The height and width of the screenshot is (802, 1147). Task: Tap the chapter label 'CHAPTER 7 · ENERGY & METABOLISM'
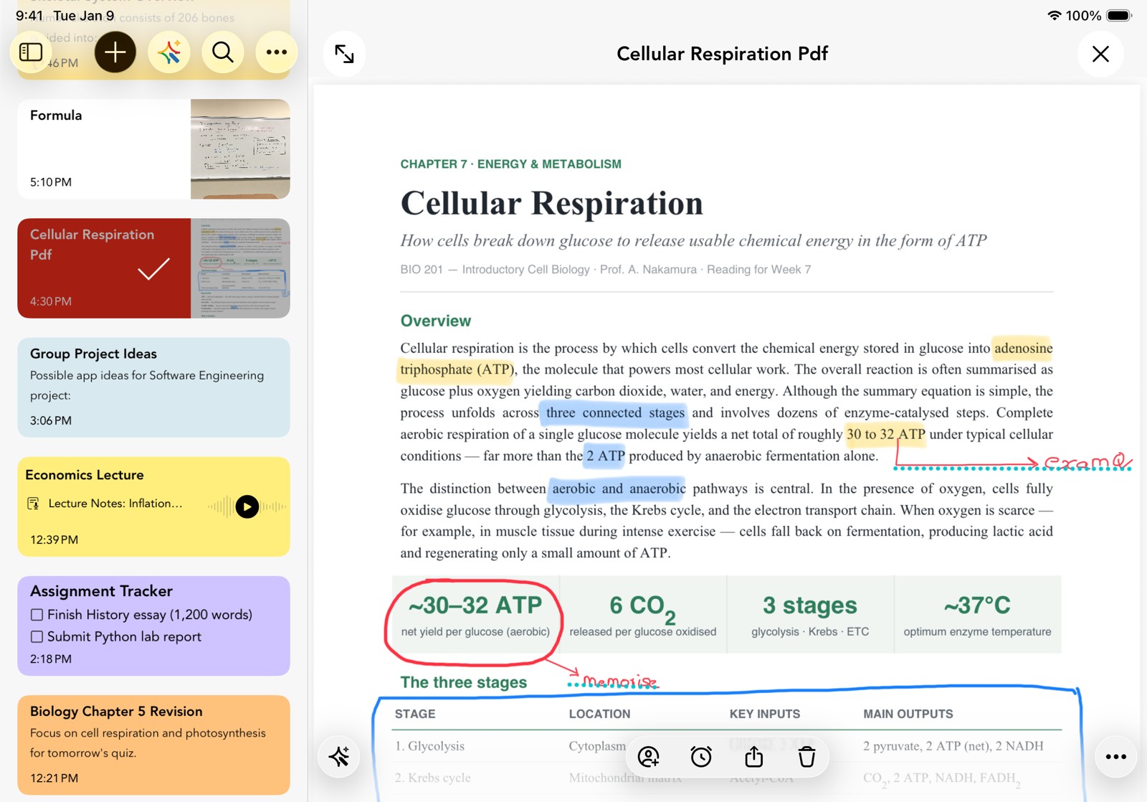[x=510, y=164]
